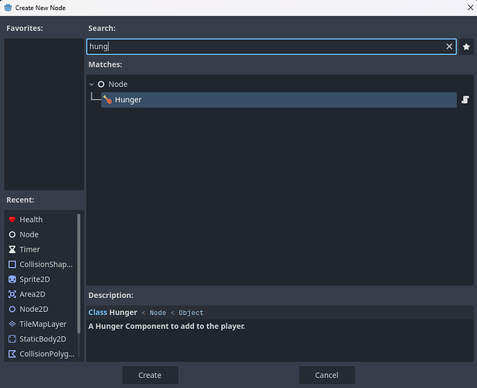Image resolution: width=477 pixels, height=388 pixels.
Task: Click the Area2D icon in Recent
Action: click(12, 294)
